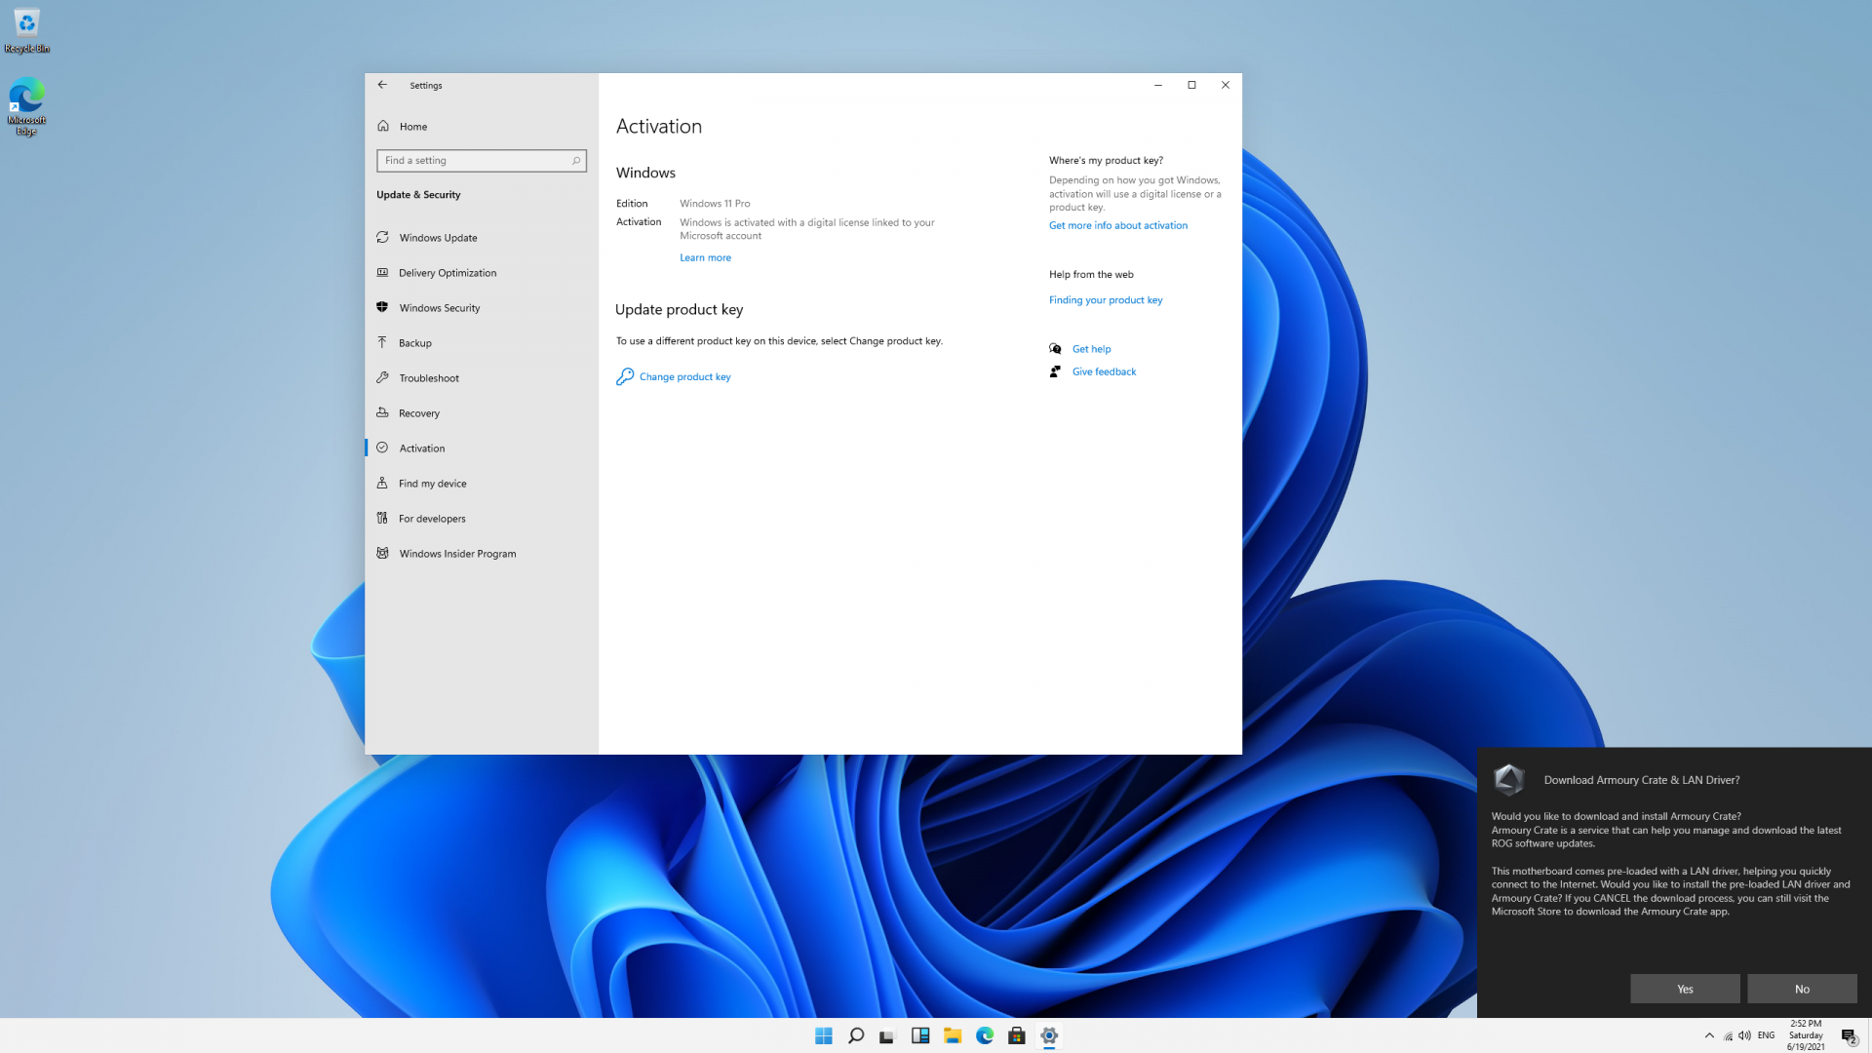Click Change product key
This screenshot has height=1053, width=1872.
pyautogui.click(x=684, y=377)
